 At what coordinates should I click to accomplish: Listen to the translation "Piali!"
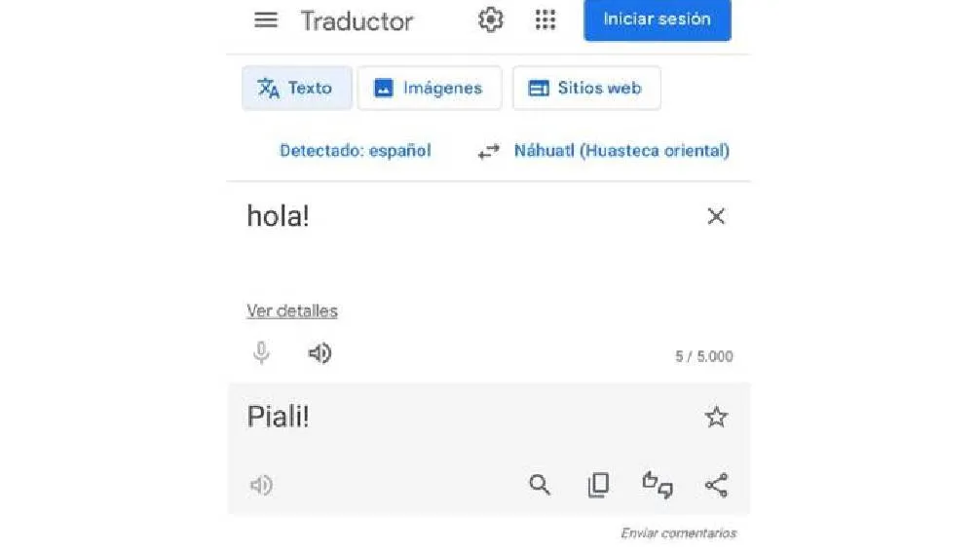click(x=261, y=485)
